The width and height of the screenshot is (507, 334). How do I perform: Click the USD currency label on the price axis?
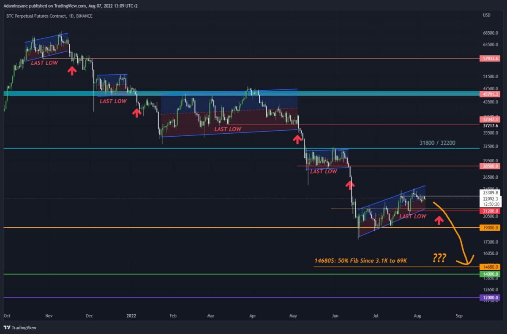pos(486,16)
